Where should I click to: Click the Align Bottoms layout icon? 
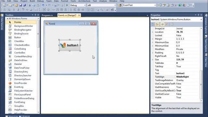click(x=31, y=10)
